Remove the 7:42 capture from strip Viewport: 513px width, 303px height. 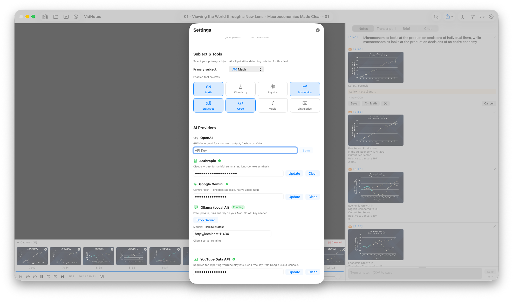pyautogui.click(x=46, y=249)
